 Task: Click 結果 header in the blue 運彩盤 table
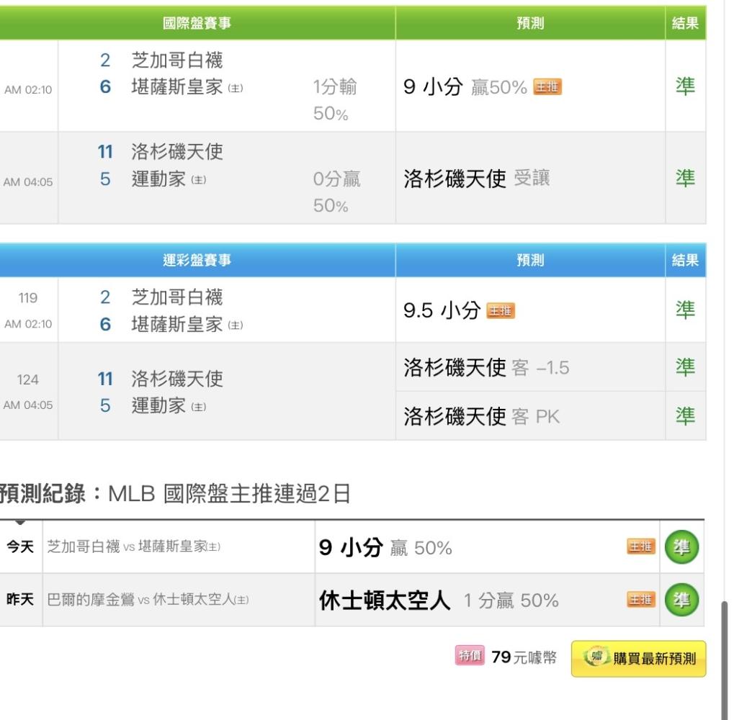[685, 260]
